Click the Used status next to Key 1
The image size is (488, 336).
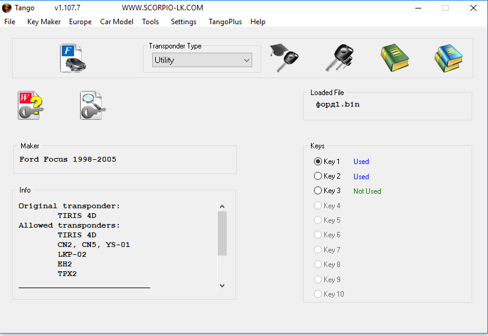[361, 162]
